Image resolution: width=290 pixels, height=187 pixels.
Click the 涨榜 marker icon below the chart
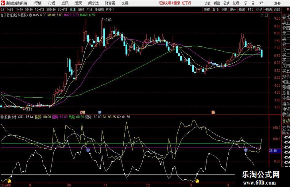click(83, 112)
